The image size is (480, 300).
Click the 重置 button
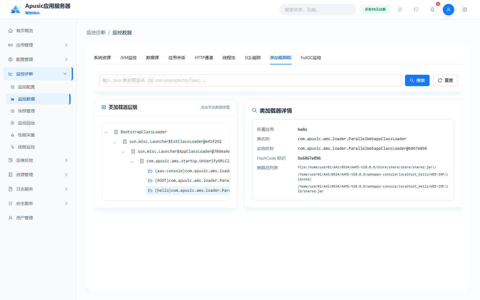(445, 80)
